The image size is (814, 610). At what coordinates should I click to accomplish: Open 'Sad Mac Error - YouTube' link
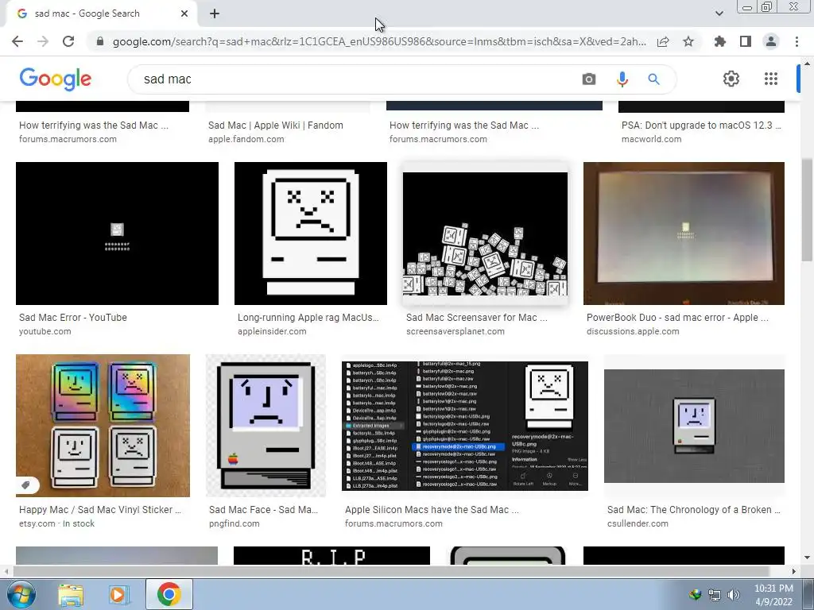tap(72, 318)
